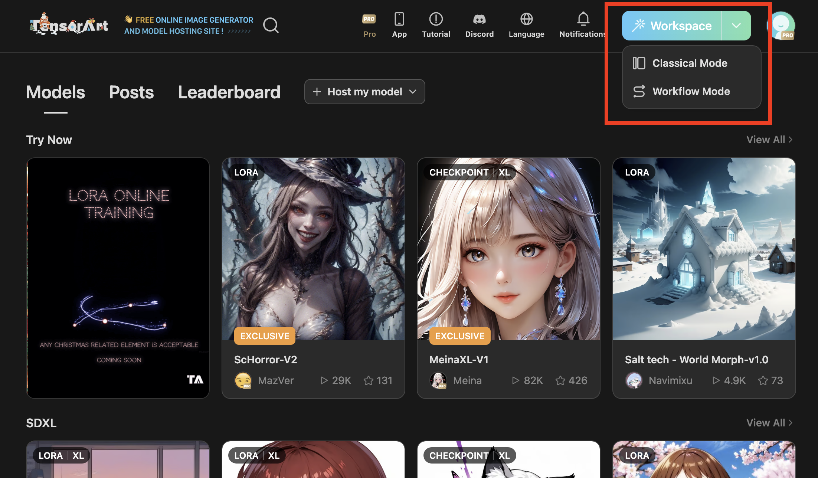818x478 pixels.
Task: Click the Navimixu author name
Action: (670, 380)
